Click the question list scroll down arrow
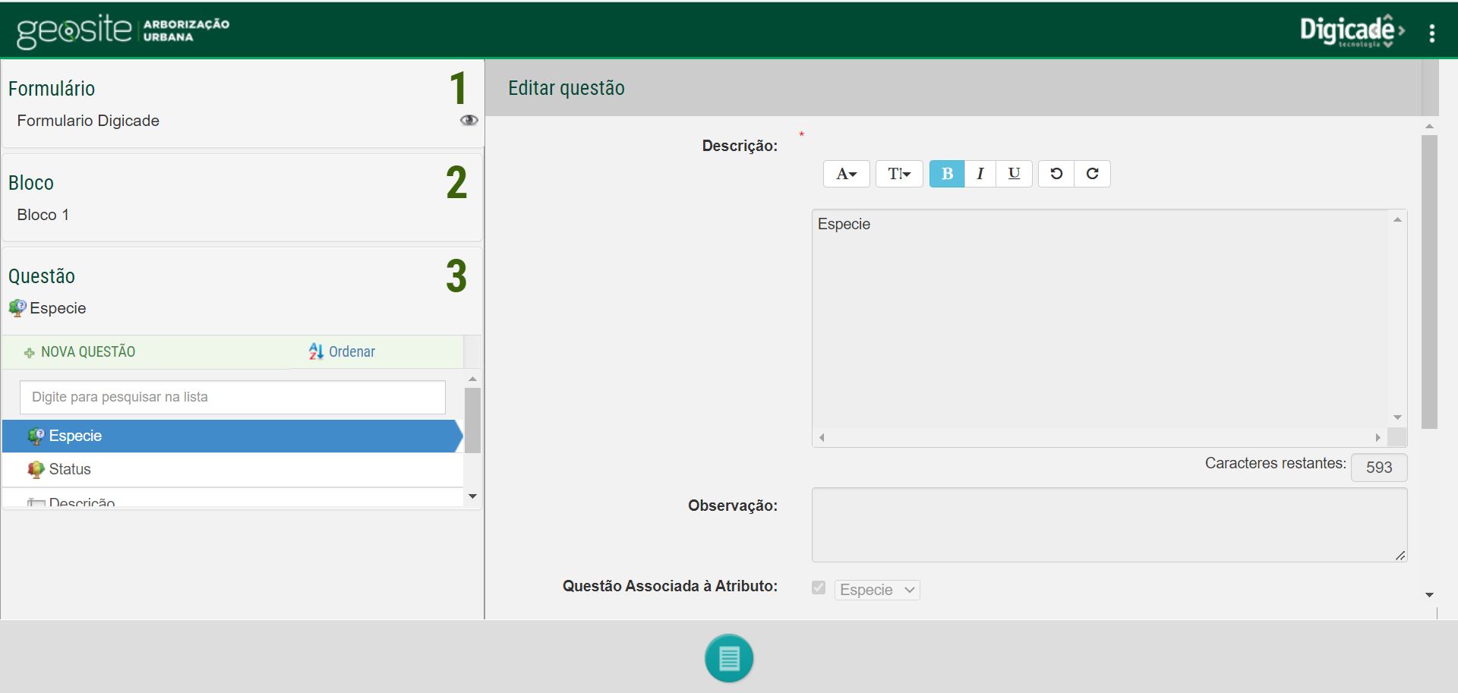The width and height of the screenshot is (1458, 693). pos(472,496)
